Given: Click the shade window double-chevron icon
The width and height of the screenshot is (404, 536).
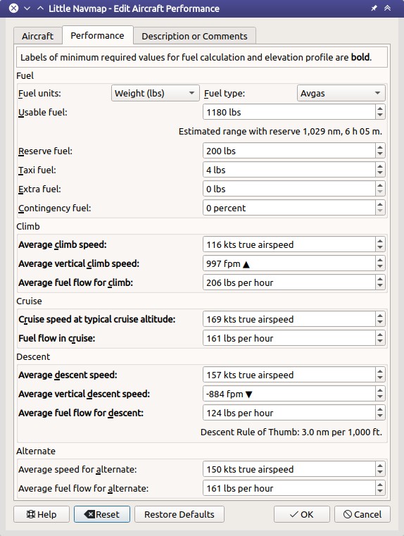Looking at the screenshot, I should (x=387, y=8).
